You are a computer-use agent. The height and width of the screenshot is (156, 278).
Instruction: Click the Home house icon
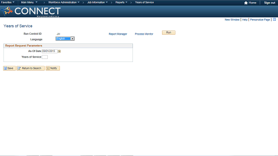(x=246, y=3)
